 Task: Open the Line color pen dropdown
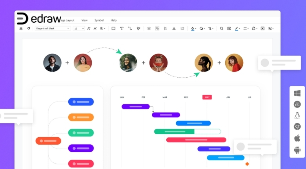coord(237,29)
